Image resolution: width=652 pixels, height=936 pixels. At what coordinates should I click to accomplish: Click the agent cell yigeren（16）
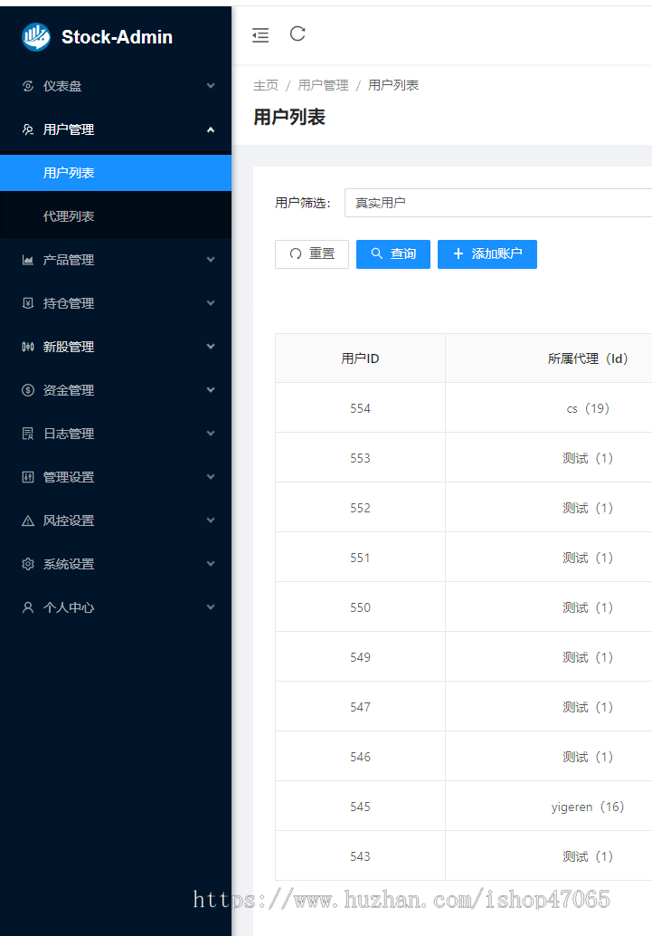(x=588, y=807)
